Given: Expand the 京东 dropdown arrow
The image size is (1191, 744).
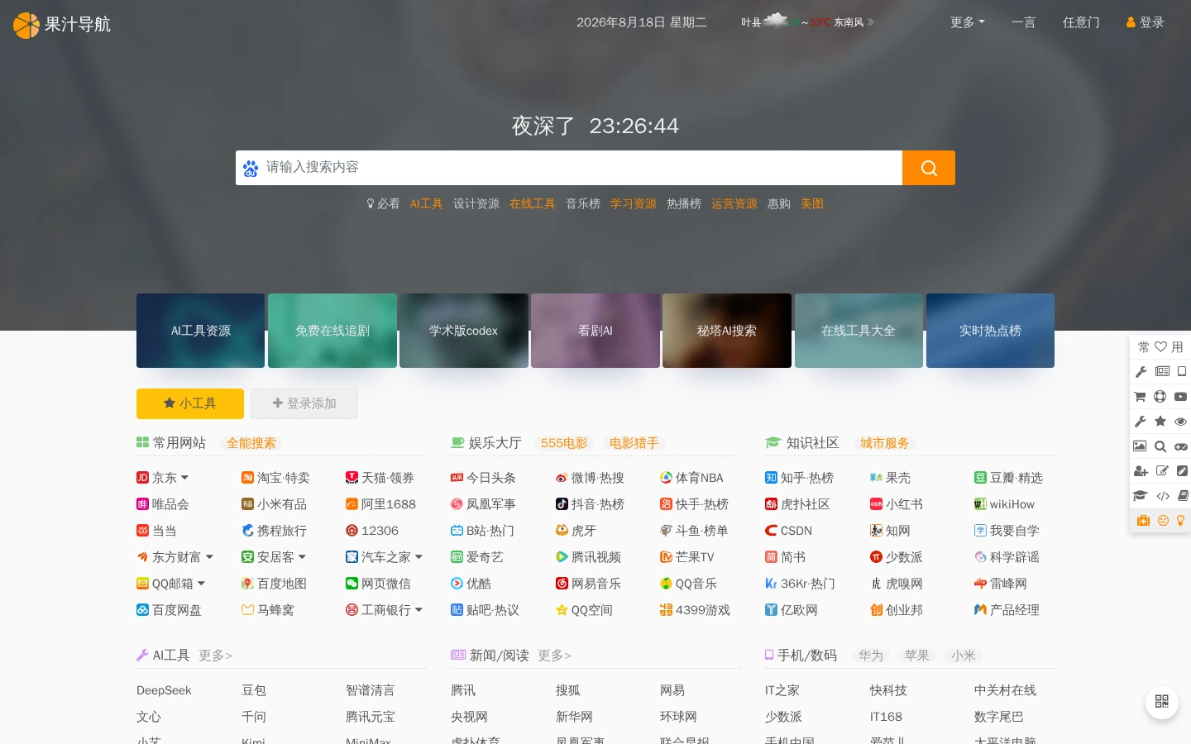Looking at the screenshot, I should pyautogui.click(x=184, y=478).
